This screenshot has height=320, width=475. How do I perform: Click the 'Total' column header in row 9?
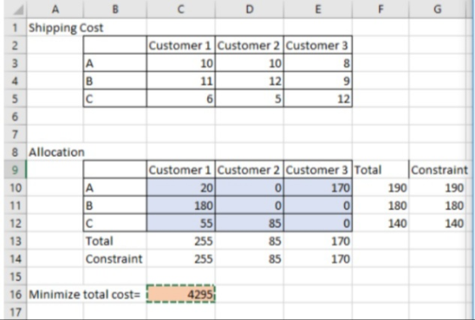pos(381,169)
